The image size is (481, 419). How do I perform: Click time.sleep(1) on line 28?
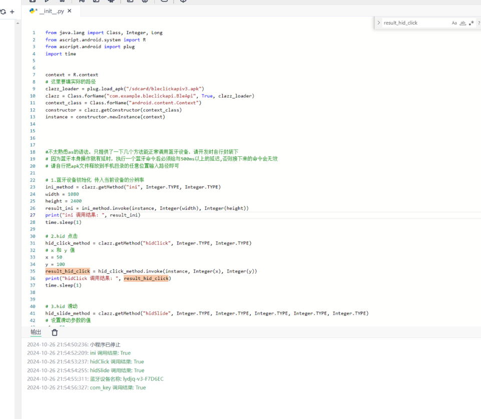[64, 222]
